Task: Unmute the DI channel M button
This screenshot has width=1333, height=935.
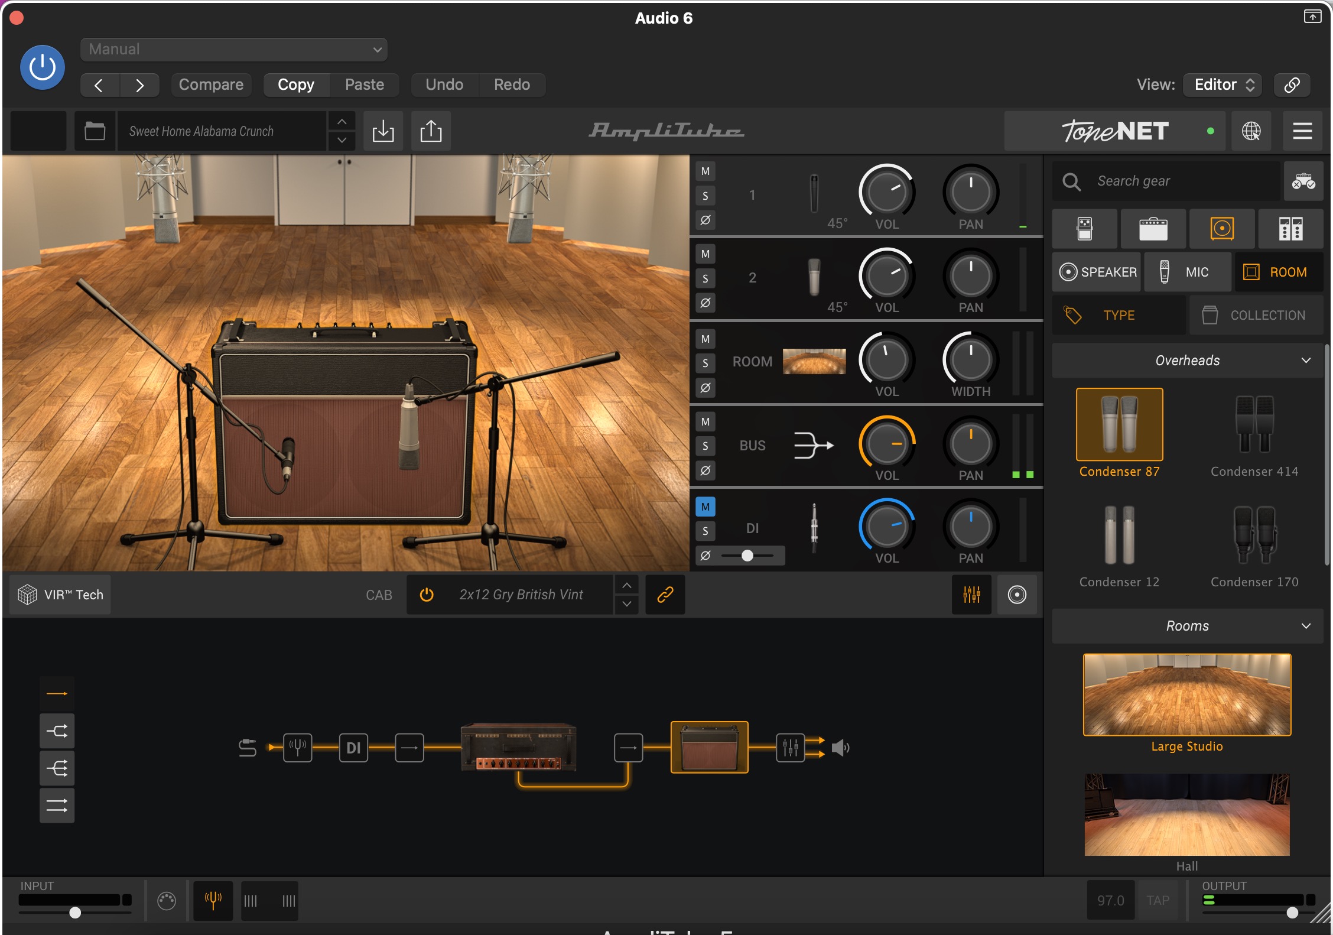Action: [705, 507]
